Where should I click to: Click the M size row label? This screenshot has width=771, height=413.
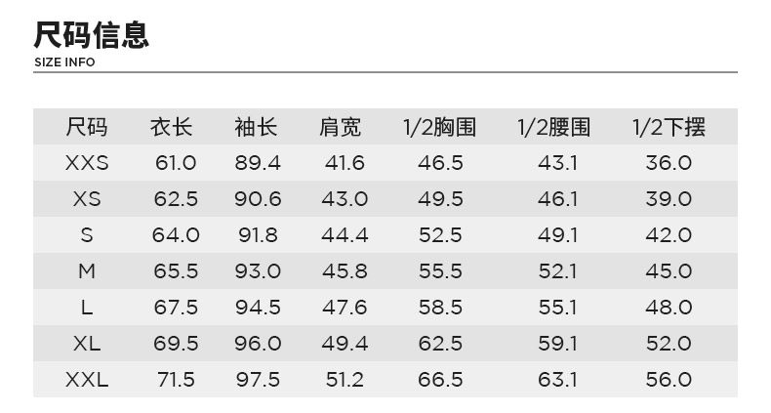[x=87, y=271]
